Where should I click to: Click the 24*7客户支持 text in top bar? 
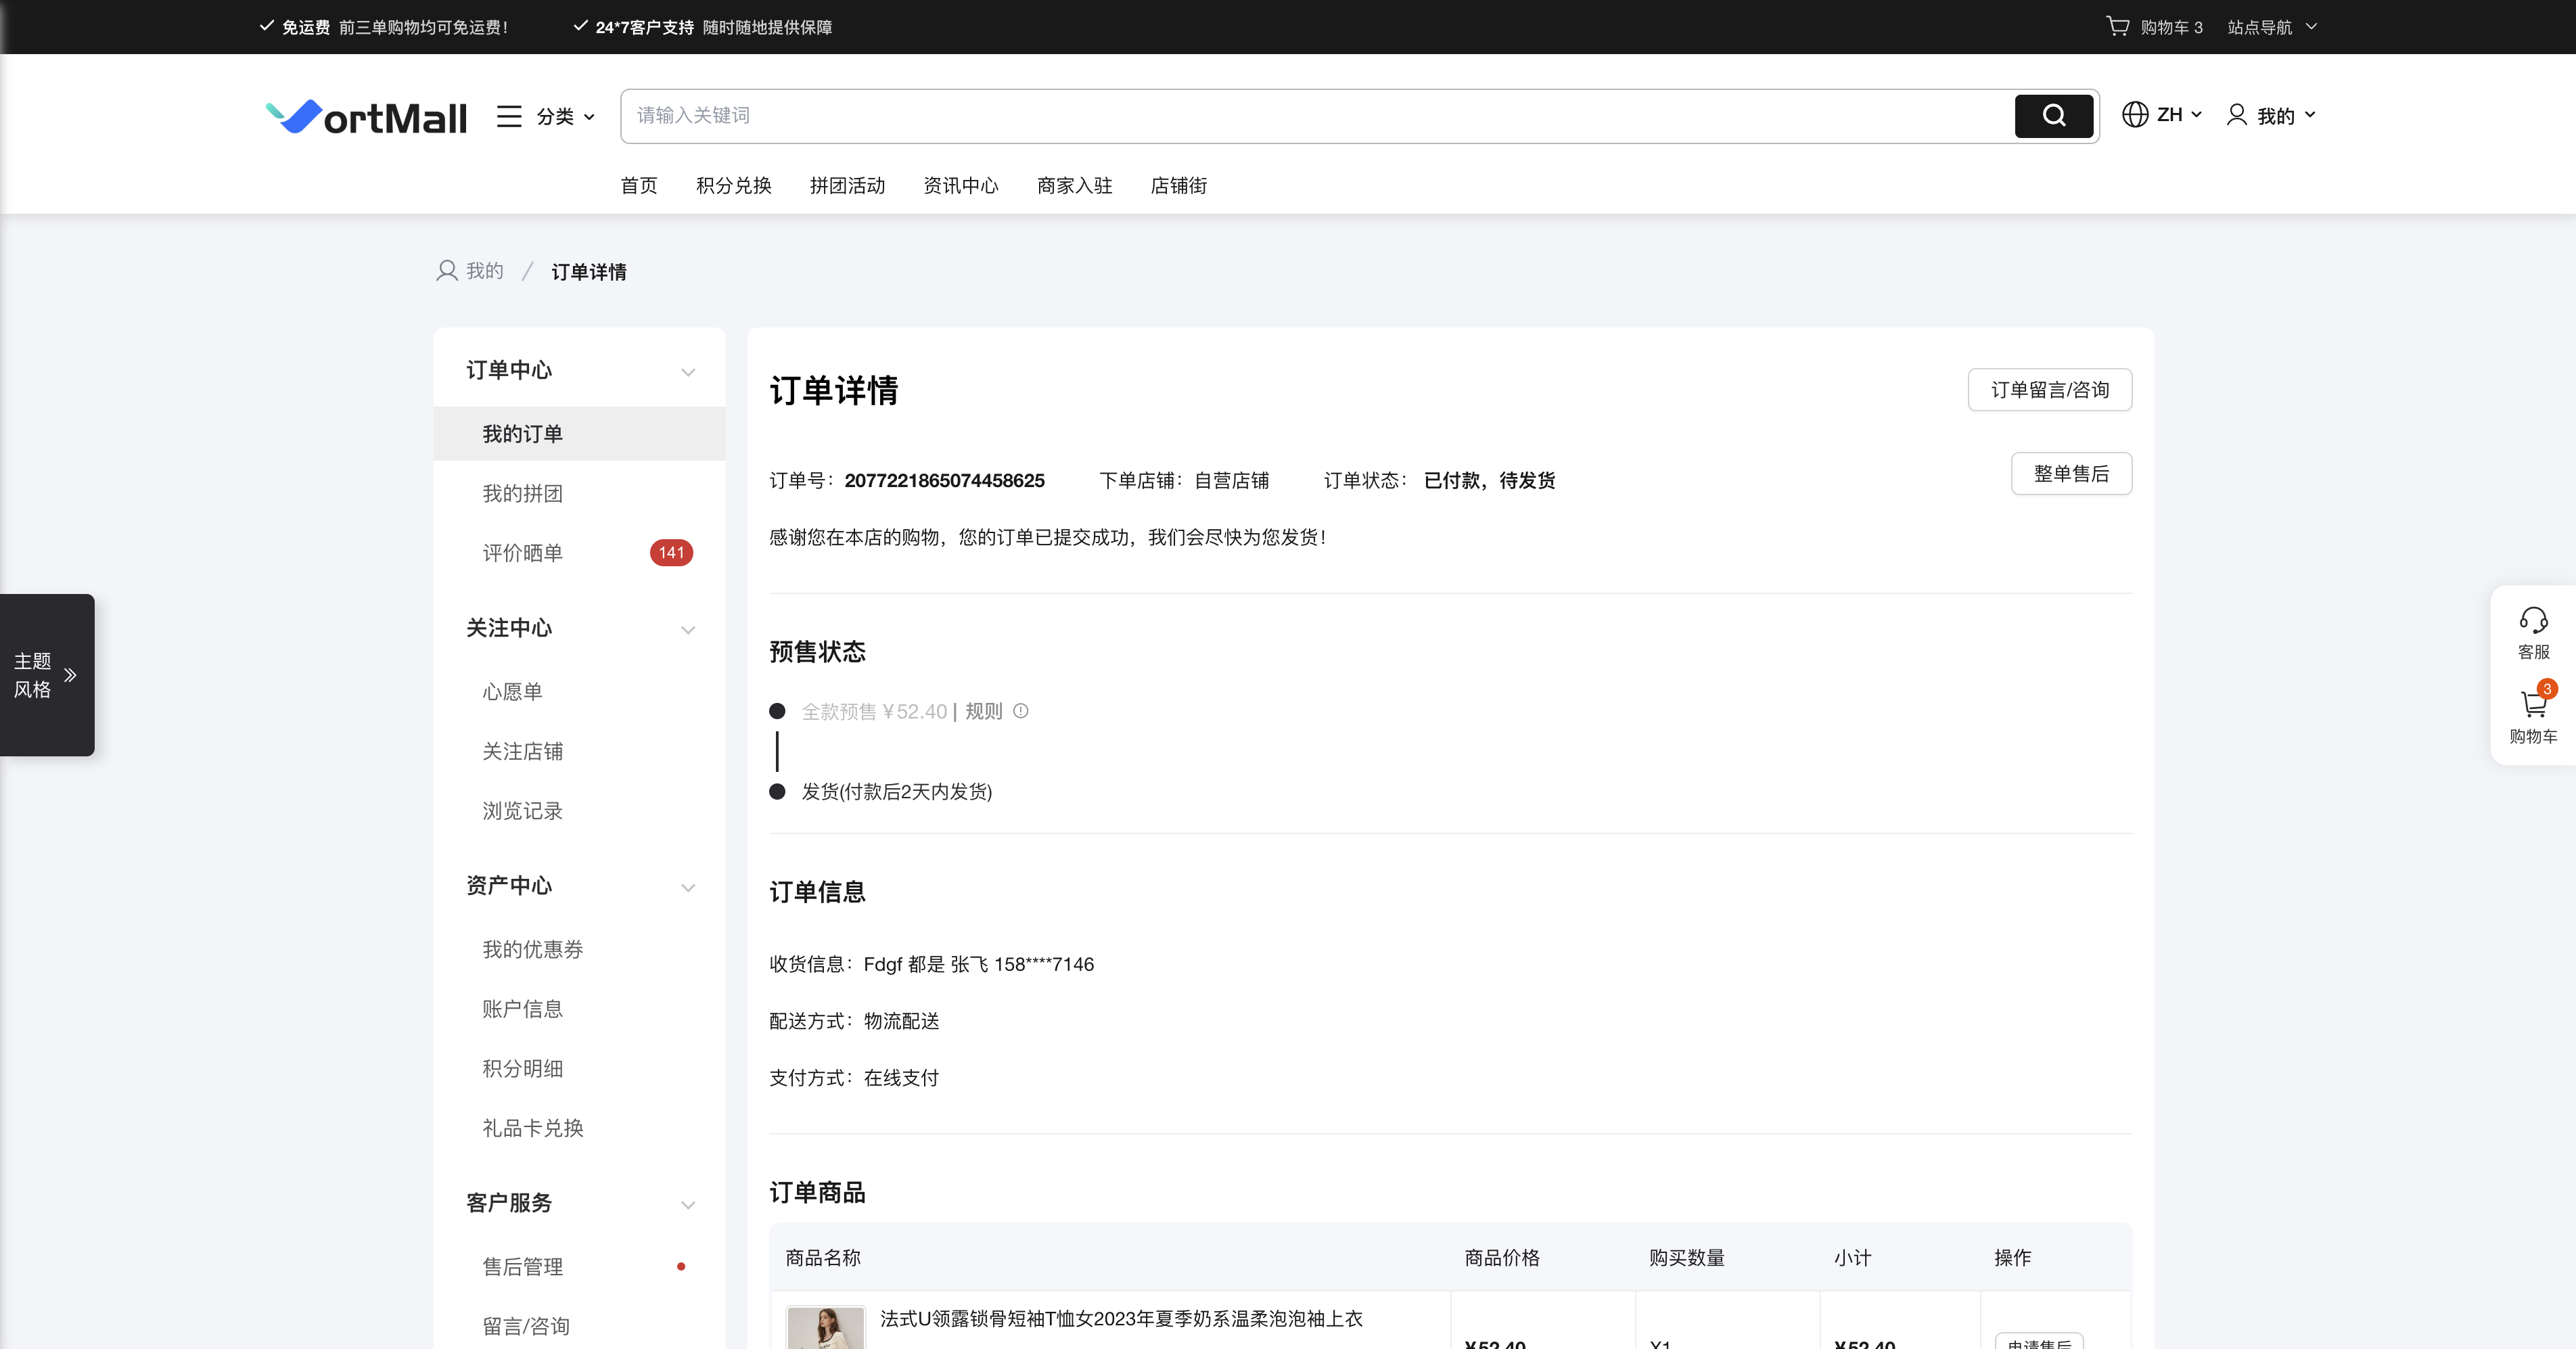point(644,27)
